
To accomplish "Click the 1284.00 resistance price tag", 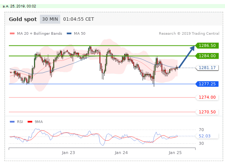I will coord(207,56).
